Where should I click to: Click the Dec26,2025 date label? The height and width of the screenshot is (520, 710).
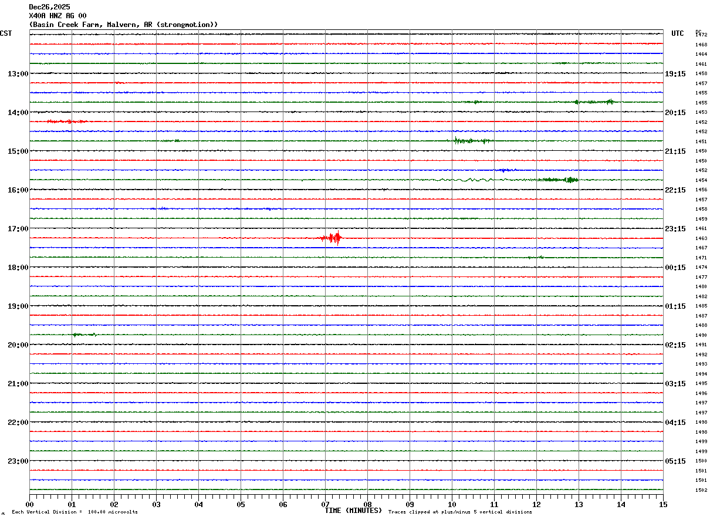[x=49, y=7]
